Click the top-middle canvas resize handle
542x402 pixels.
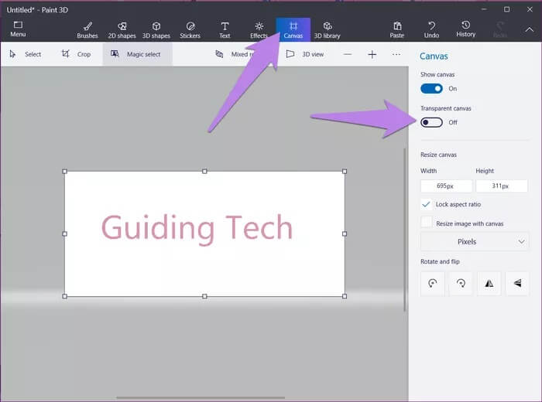[x=204, y=171]
